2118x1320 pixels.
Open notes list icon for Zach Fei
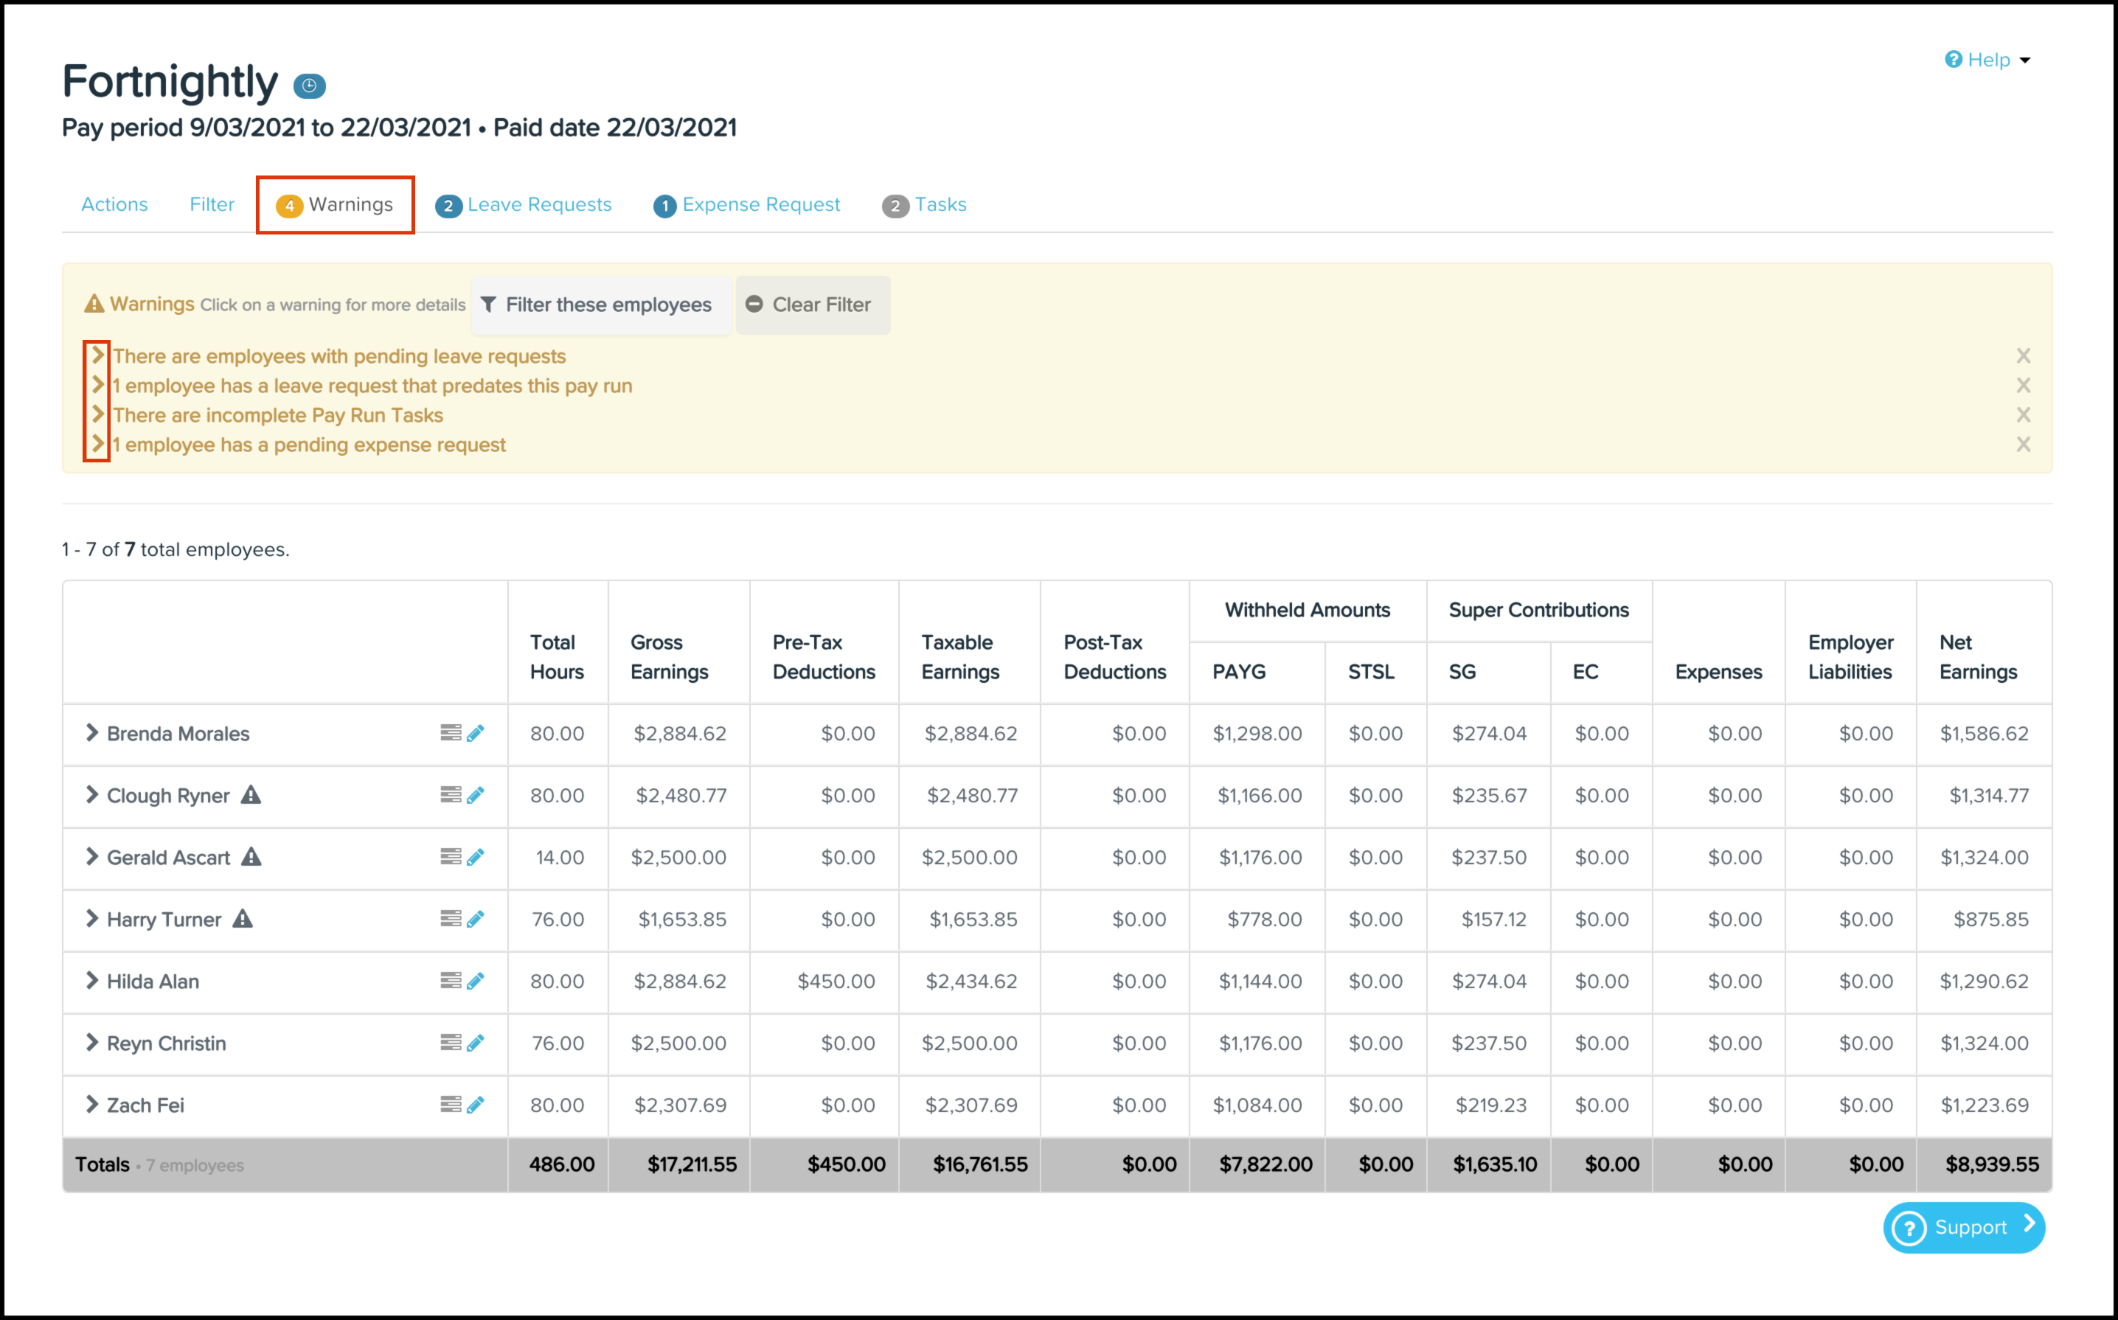tap(451, 1105)
